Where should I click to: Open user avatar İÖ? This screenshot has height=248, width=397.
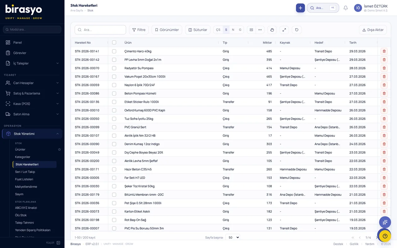point(358,8)
